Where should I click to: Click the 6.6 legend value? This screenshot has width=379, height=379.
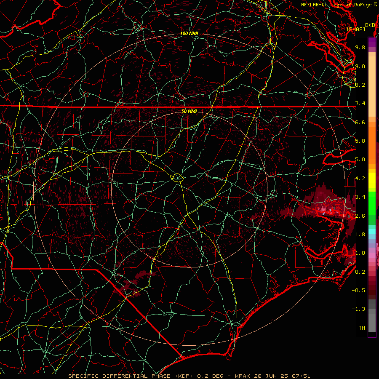360,122
